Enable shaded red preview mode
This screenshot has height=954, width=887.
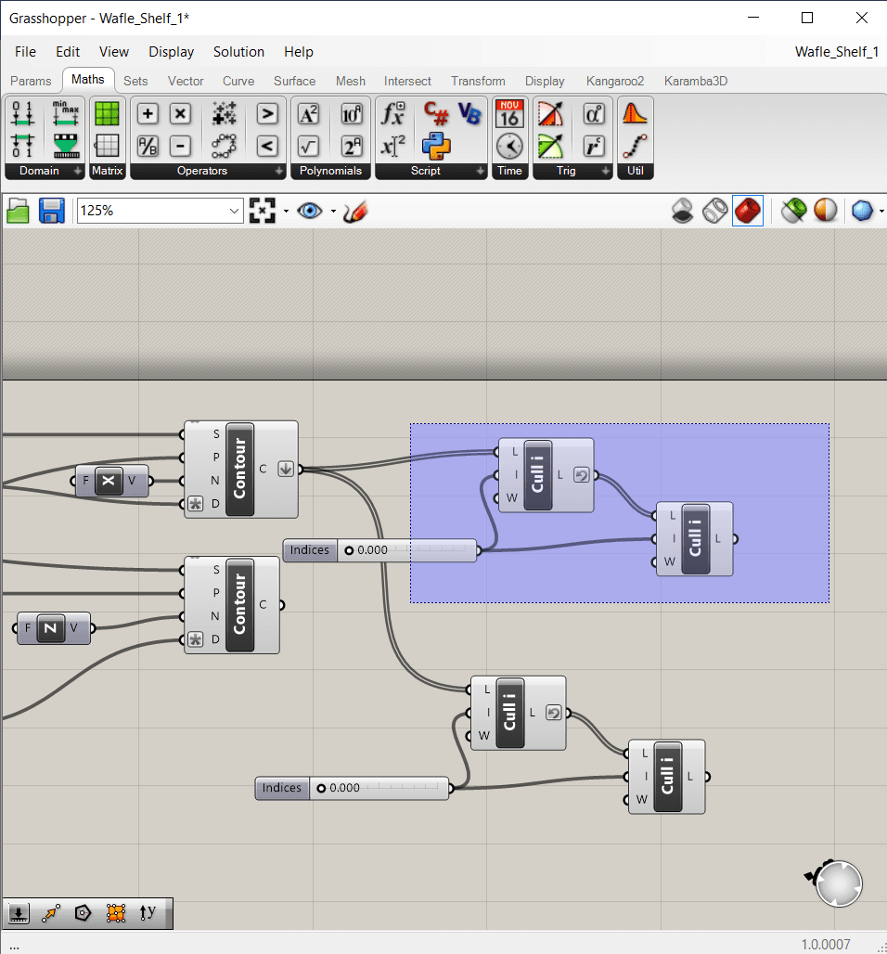(747, 211)
